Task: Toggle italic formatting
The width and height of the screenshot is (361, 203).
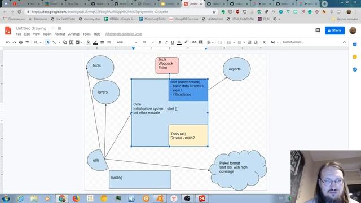Action: tap(166, 42)
